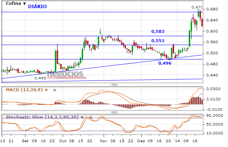Close the Stochastic Slow indicator with its x

[91, 117]
